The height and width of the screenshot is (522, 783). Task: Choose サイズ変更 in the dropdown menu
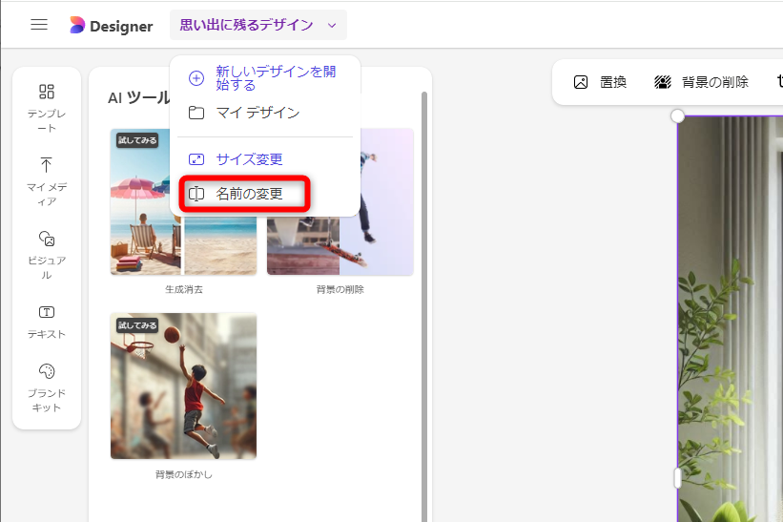249,159
